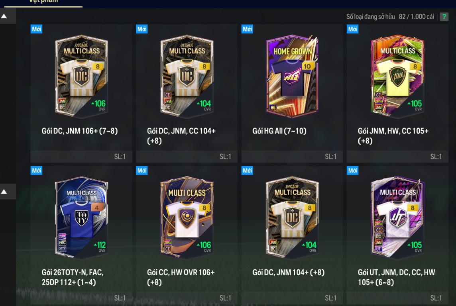Image resolution: width=456 pixels, height=306 pixels.
Task: Click the Mới badge on the first DC pack
Action: pyautogui.click(x=36, y=29)
